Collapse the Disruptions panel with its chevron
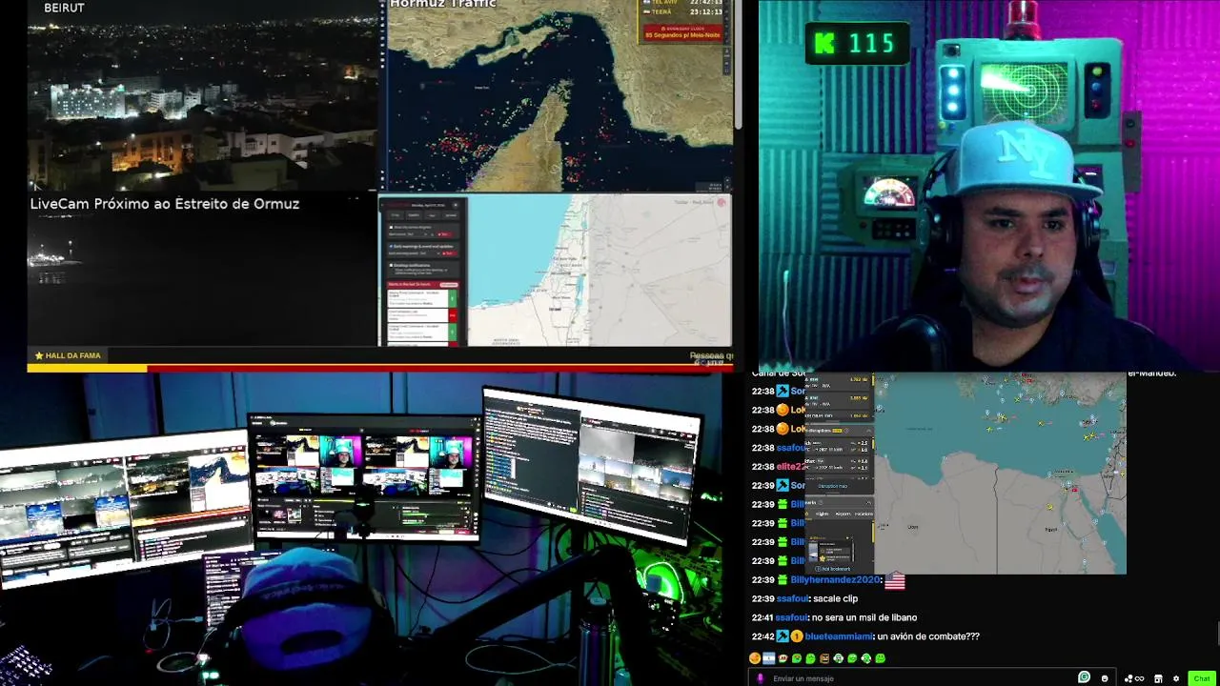 868,431
